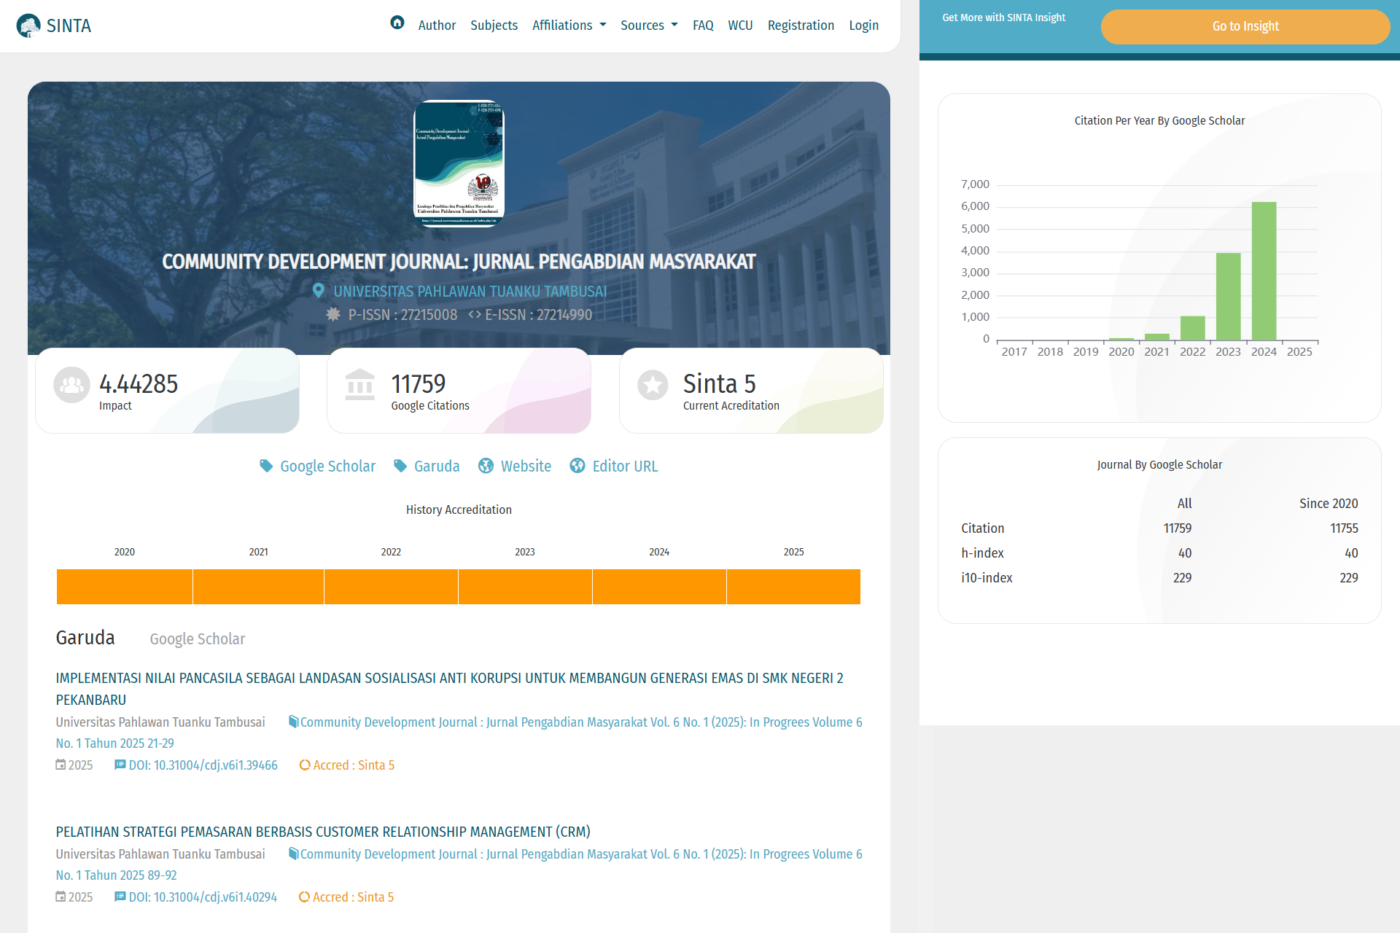
Task: Open the Author menu item
Action: click(x=437, y=26)
